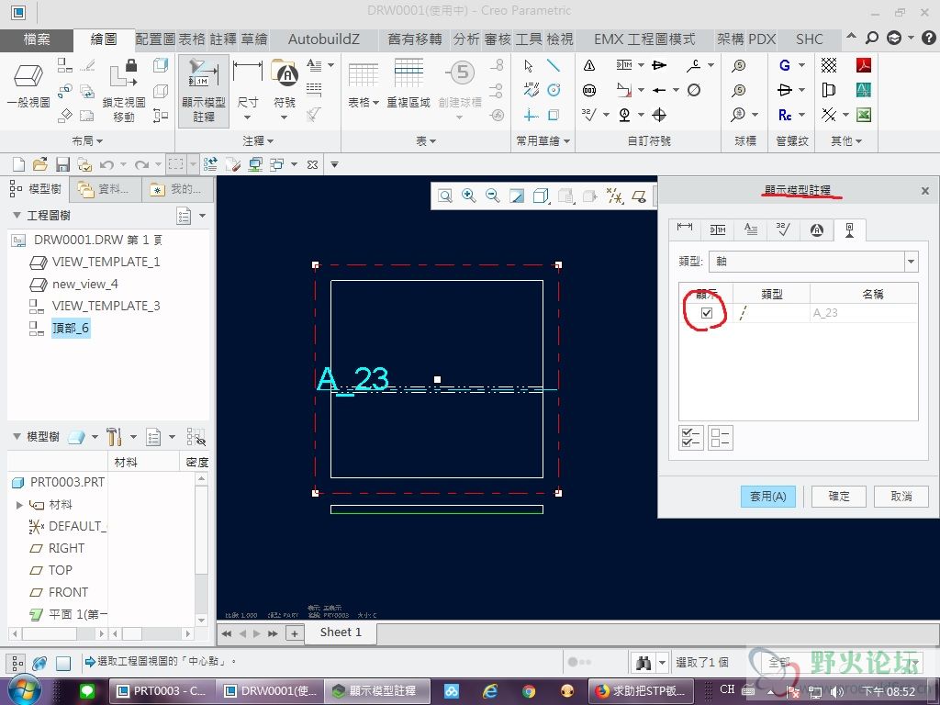Expand the 注釋 group dropdown

[258, 140]
